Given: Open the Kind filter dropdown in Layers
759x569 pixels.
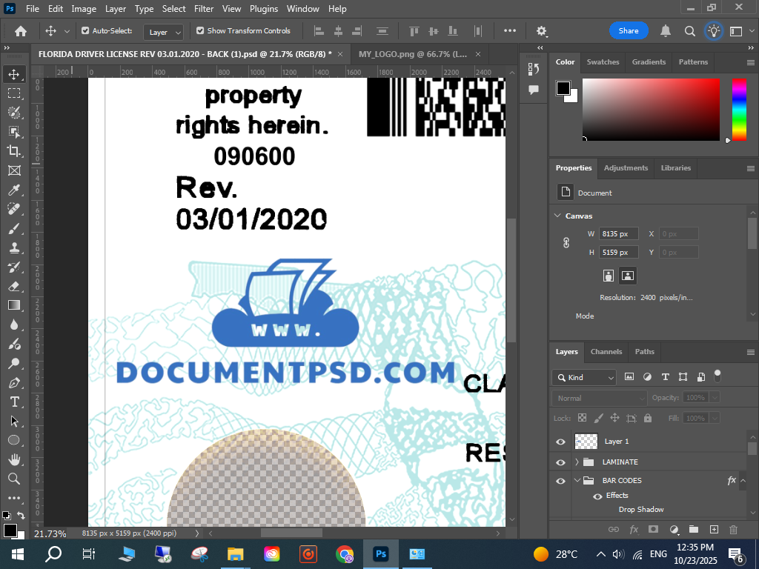Looking at the screenshot, I should 584,378.
